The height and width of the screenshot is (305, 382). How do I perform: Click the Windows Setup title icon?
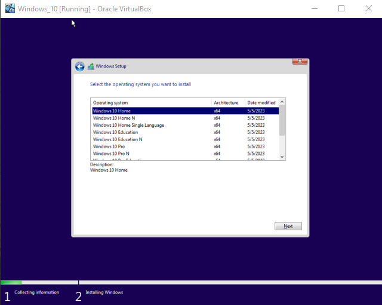(x=91, y=66)
